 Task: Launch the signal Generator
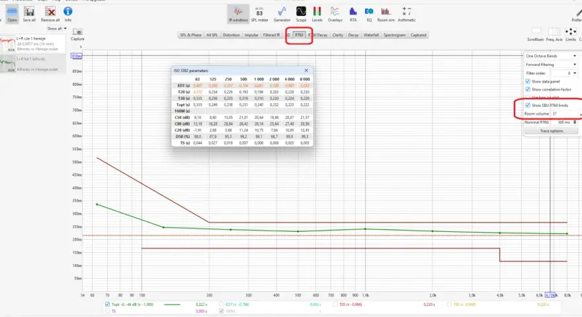pos(282,14)
